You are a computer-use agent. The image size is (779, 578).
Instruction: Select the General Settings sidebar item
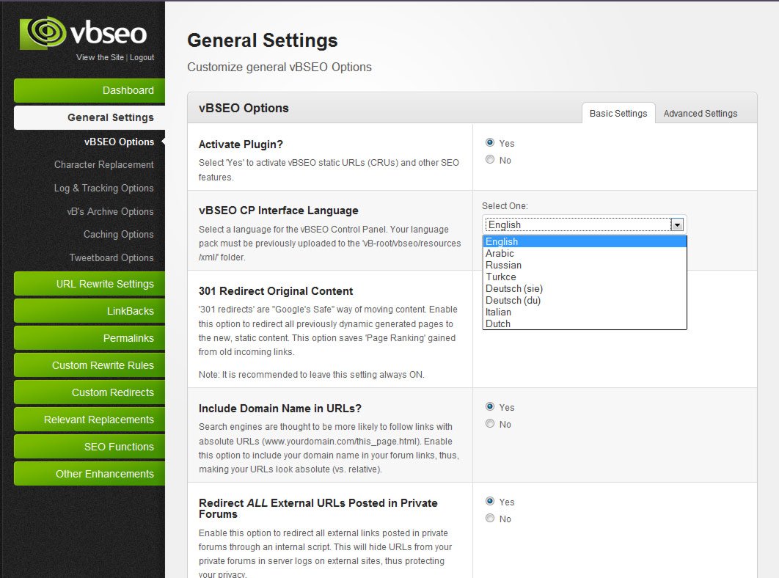89,117
